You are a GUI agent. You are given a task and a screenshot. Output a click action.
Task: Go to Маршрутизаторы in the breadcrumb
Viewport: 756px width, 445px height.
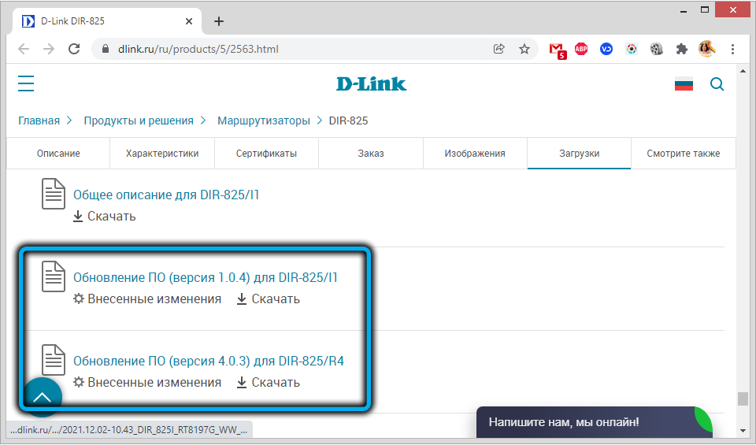tap(264, 121)
